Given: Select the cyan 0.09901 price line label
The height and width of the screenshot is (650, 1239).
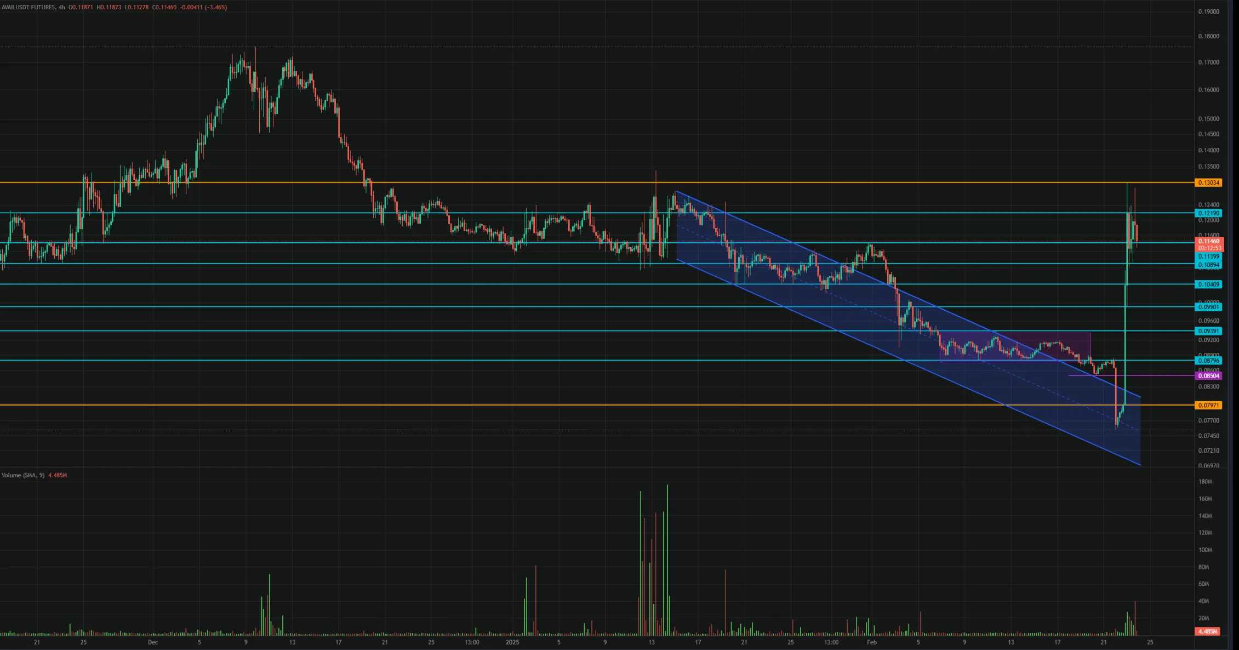Looking at the screenshot, I should click(x=1208, y=307).
